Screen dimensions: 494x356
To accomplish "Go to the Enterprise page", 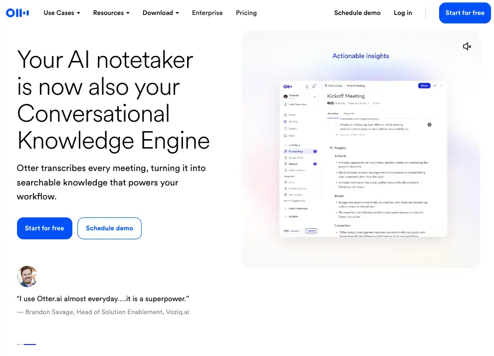I will point(207,13).
